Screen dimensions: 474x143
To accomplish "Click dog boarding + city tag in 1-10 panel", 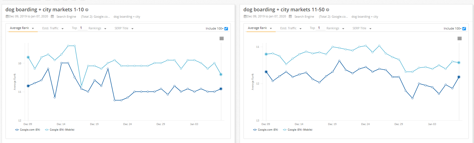I will coord(127,17).
